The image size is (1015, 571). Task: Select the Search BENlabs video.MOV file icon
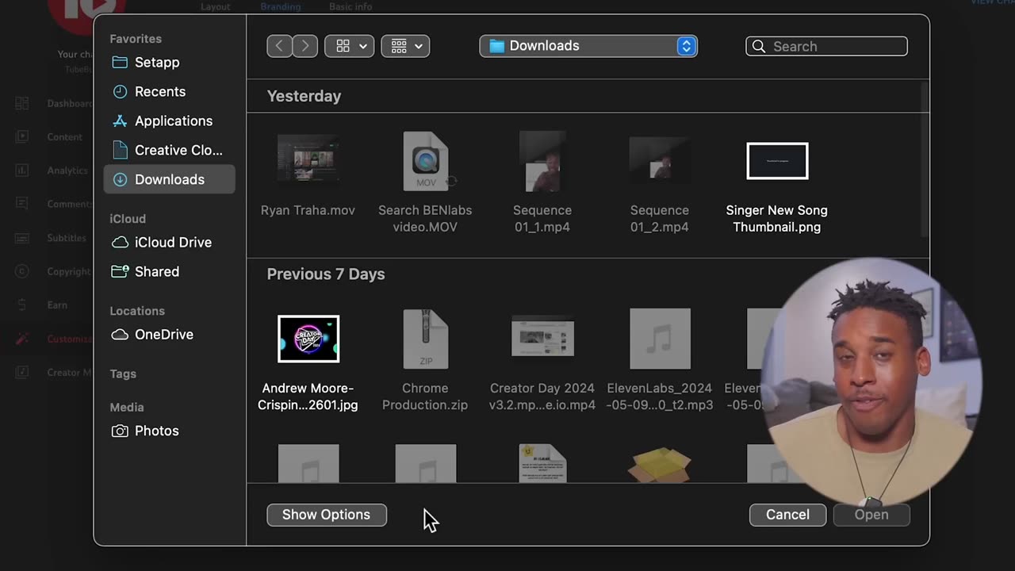click(x=426, y=161)
